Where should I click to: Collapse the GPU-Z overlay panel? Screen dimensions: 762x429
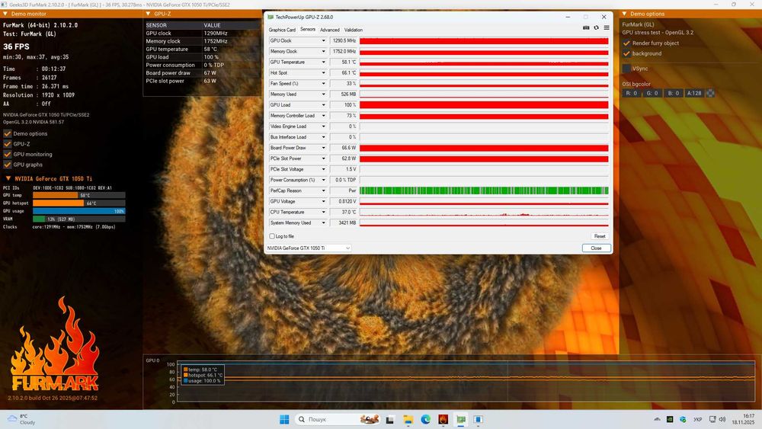149,14
